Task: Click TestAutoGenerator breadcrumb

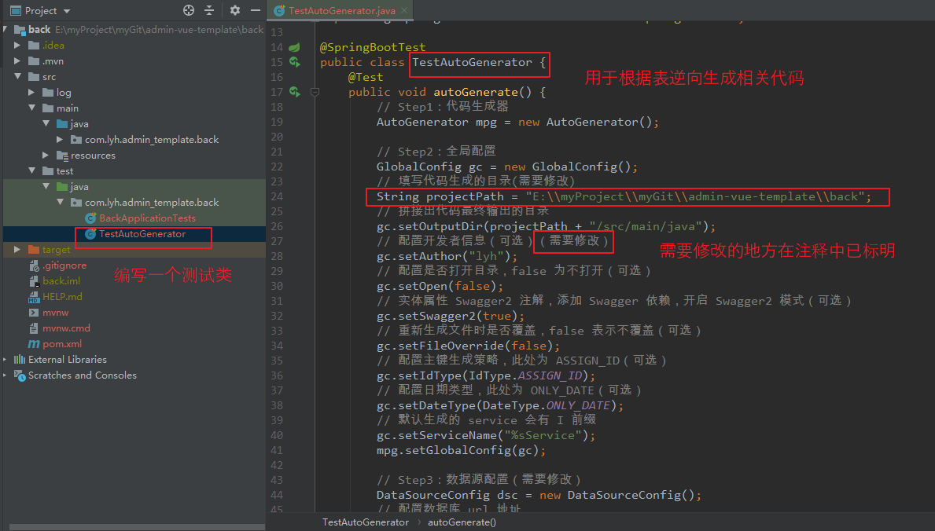Action: point(366,522)
